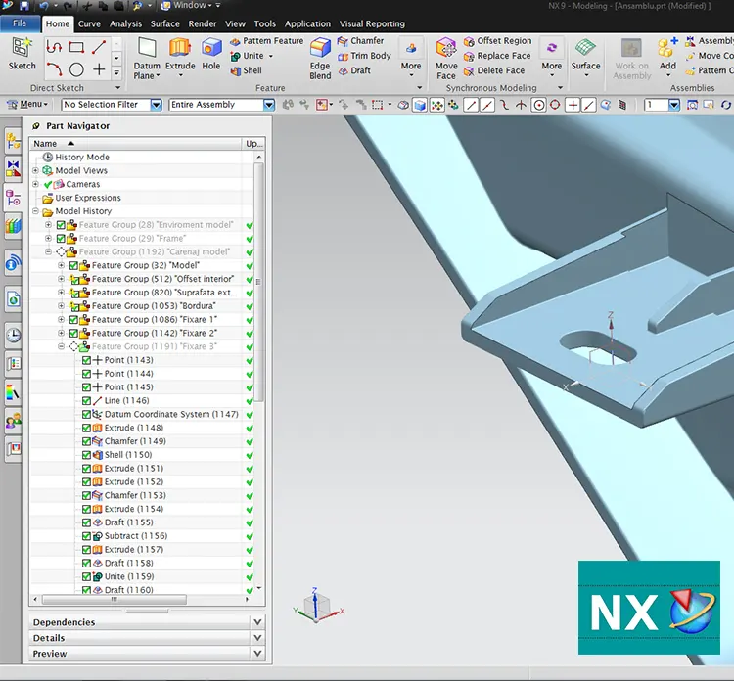This screenshot has width=734, height=681.
Task: Switch to the Visual Reporting tab
Action: [372, 23]
